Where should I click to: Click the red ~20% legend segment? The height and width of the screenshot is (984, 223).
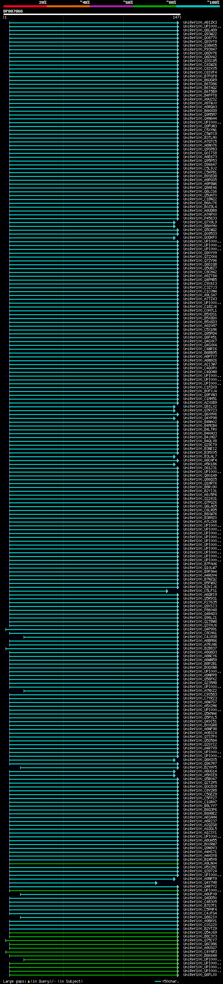click(x=25, y=6)
